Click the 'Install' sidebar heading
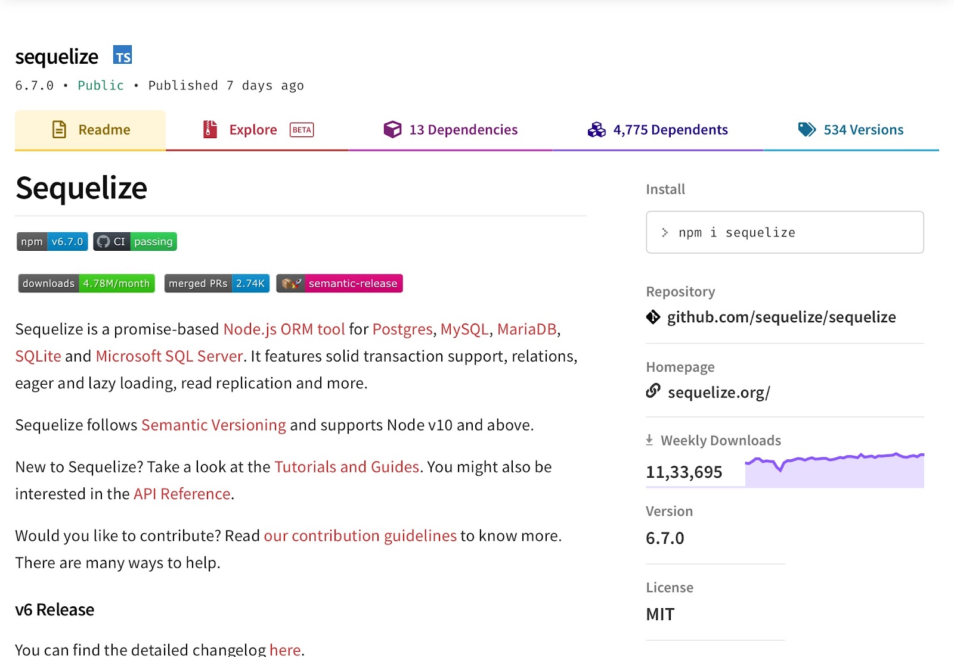 [x=665, y=189]
